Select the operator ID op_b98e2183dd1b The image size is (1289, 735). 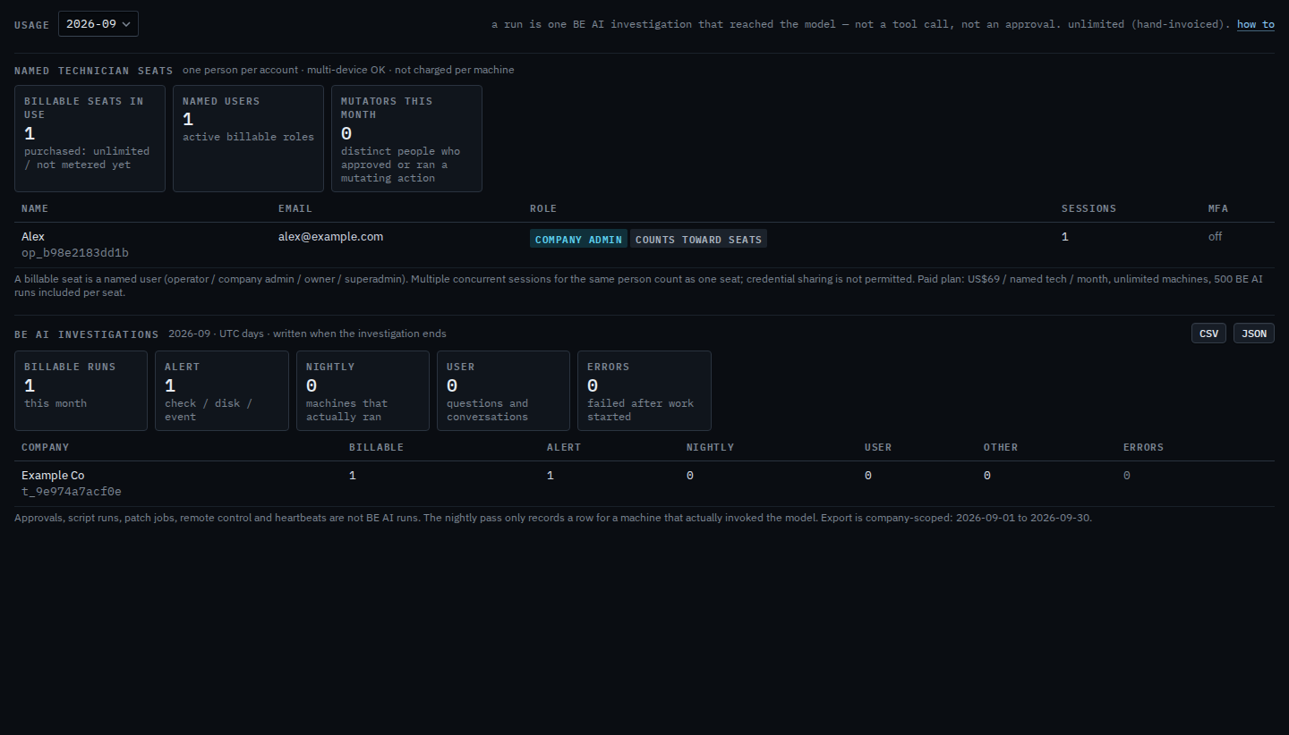point(75,253)
